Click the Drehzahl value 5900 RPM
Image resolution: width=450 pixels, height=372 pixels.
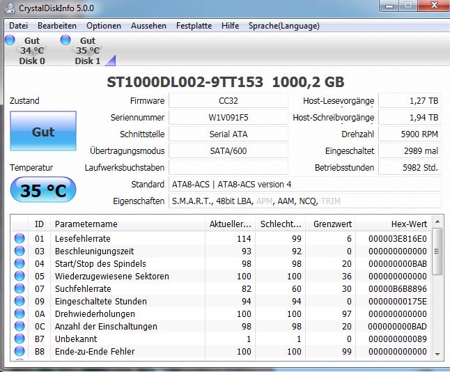[x=410, y=134]
